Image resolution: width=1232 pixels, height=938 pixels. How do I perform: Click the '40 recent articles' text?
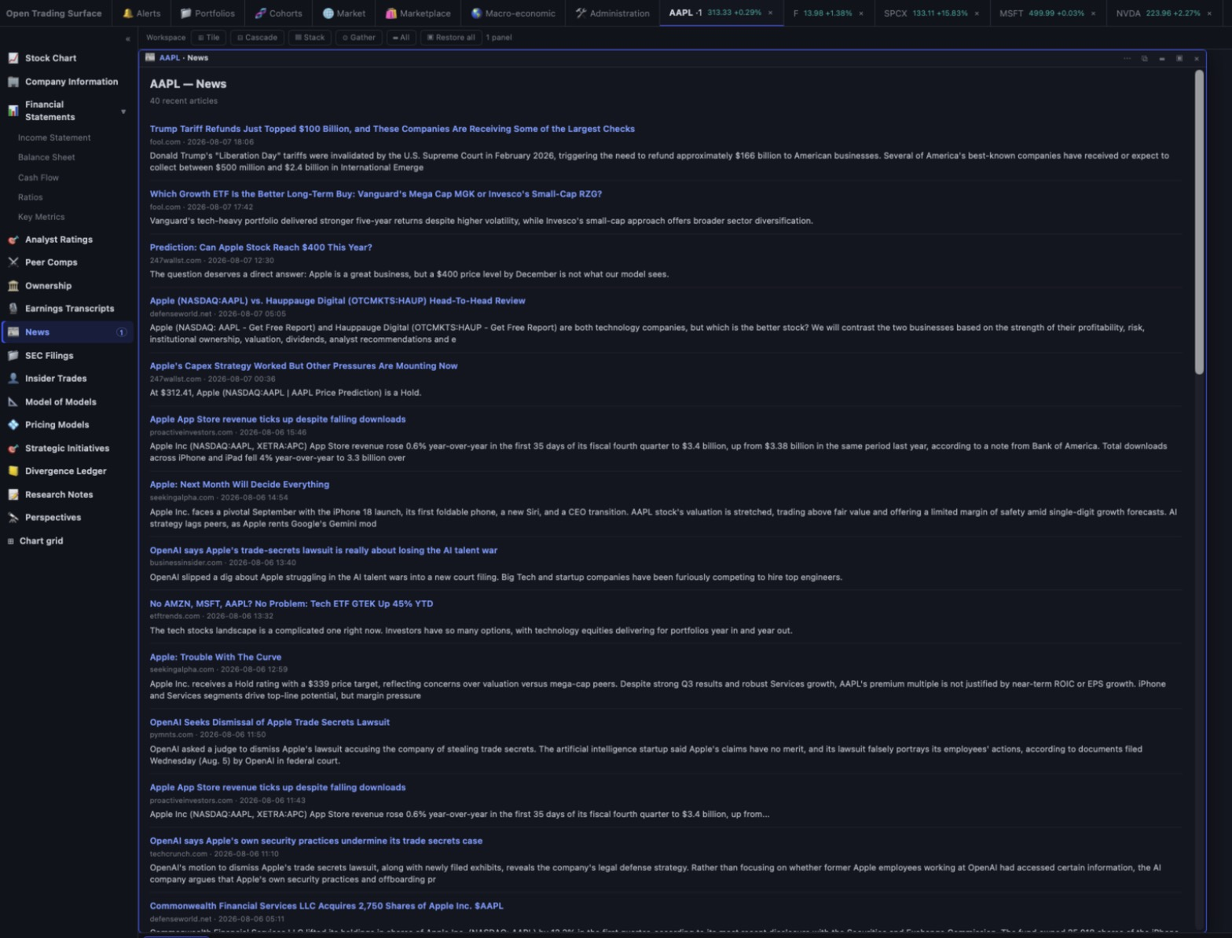(184, 101)
